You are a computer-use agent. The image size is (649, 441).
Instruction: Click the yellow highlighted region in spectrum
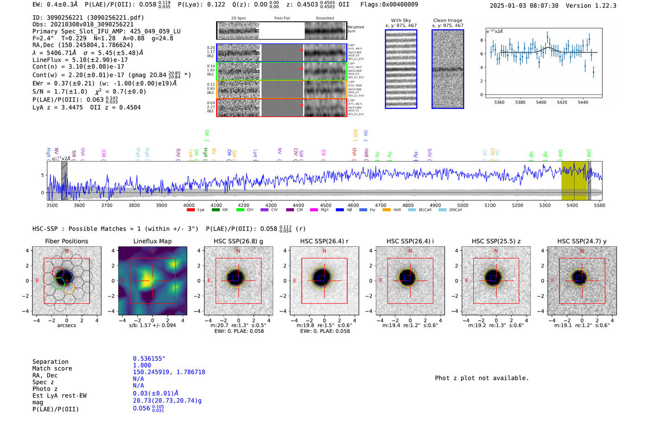[x=574, y=181]
